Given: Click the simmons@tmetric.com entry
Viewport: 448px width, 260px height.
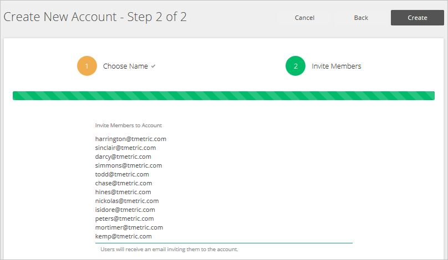Looking at the screenshot, I should point(129,165).
